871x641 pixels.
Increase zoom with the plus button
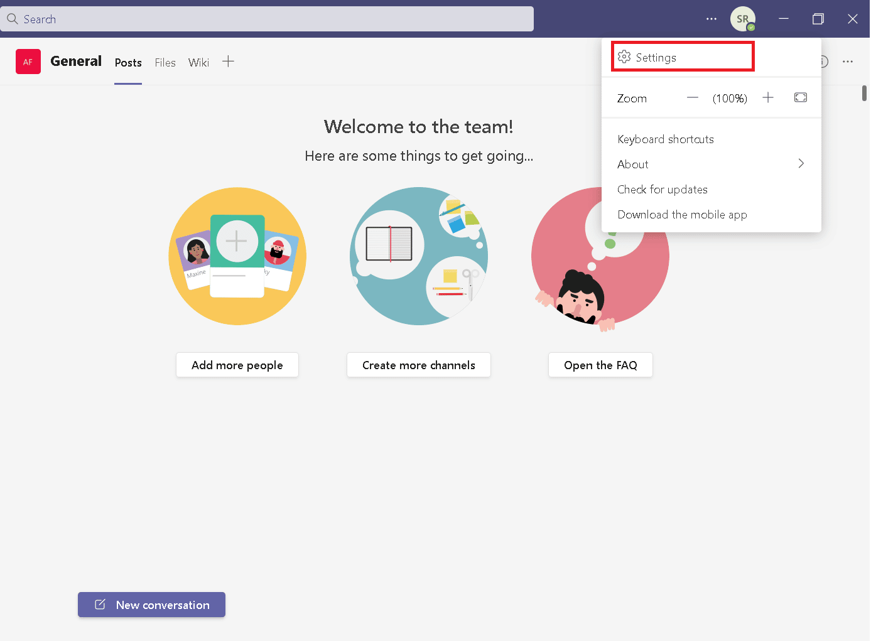tap(768, 98)
